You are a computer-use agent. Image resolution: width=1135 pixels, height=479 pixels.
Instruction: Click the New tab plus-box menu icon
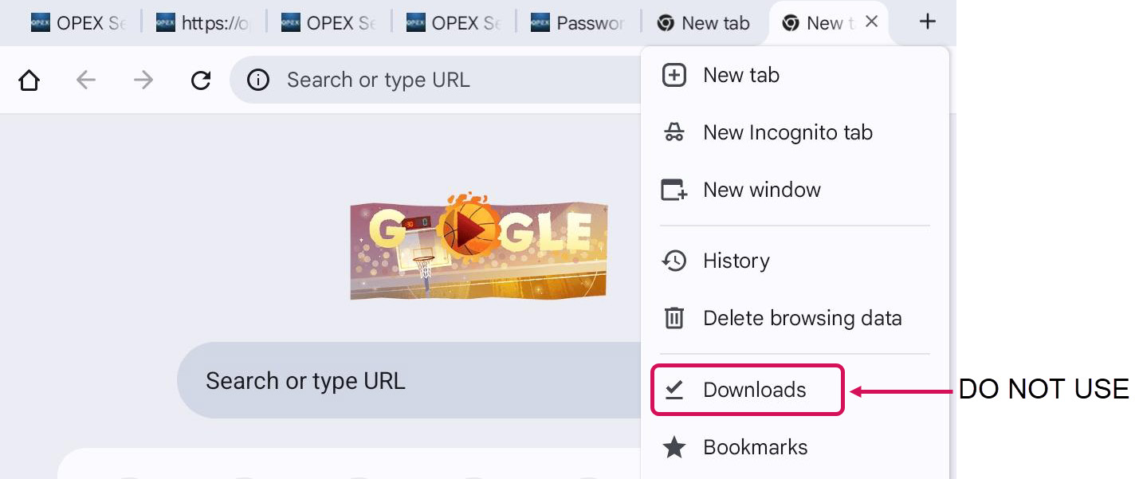click(x=674, y=76)
